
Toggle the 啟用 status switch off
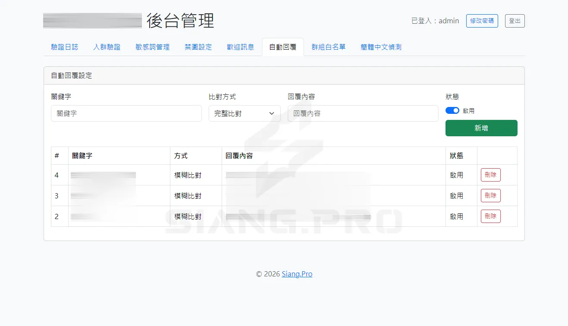point(452,110)
